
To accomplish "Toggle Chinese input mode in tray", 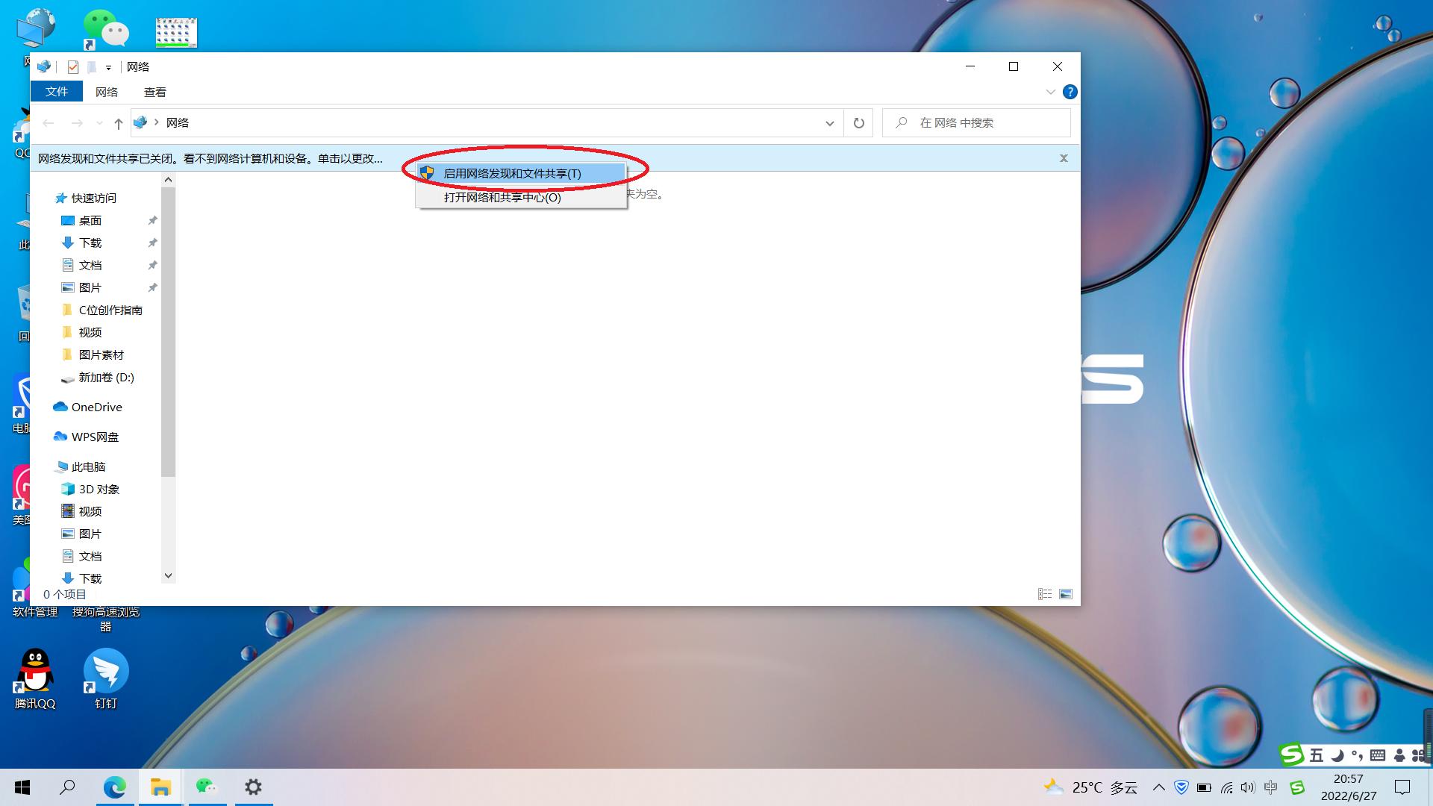I will click(x=1271, y=787).
